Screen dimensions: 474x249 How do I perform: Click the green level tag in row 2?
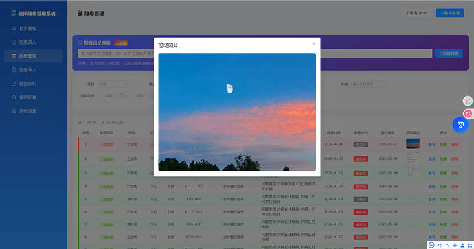tap(106, 158)
